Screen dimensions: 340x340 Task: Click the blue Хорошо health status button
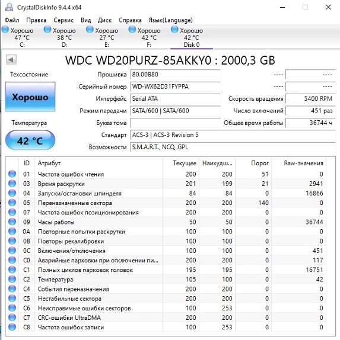click(30, 97)
